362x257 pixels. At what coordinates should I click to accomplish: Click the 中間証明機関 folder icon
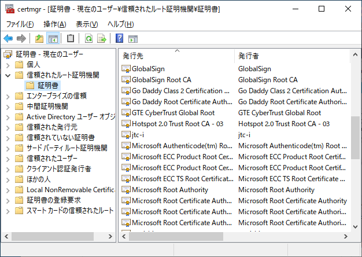[x=19, y=107]
